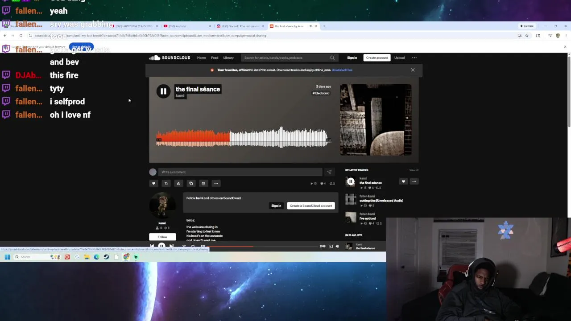Click the Gemini button in Chrome
Image resolution: width=571 pixels, height=321 pixels.
click(527, 26)
